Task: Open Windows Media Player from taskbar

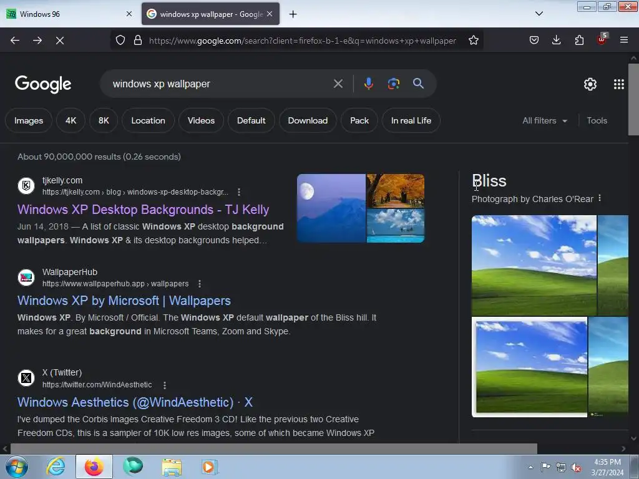Action: click(210, 467)
